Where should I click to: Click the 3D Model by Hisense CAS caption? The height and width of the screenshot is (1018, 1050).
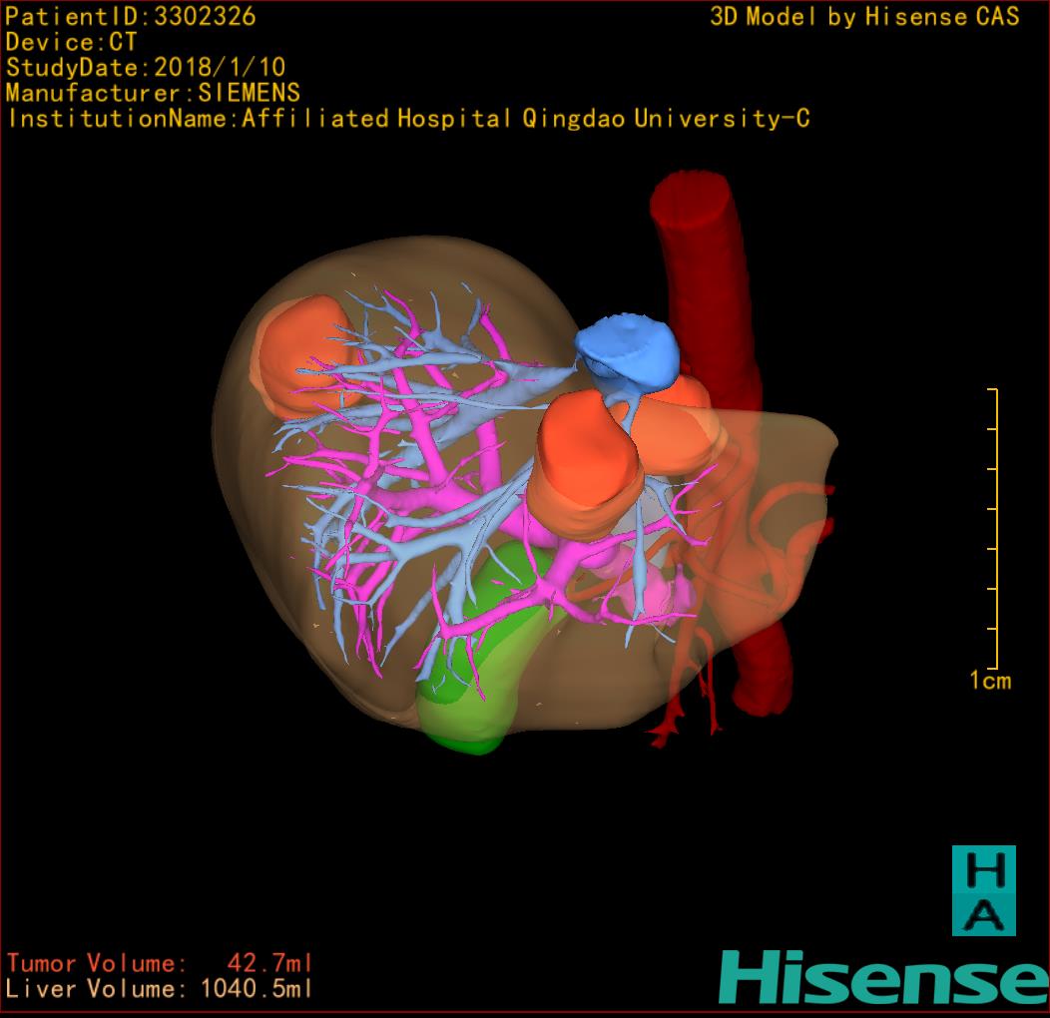[x=864, y=17]
